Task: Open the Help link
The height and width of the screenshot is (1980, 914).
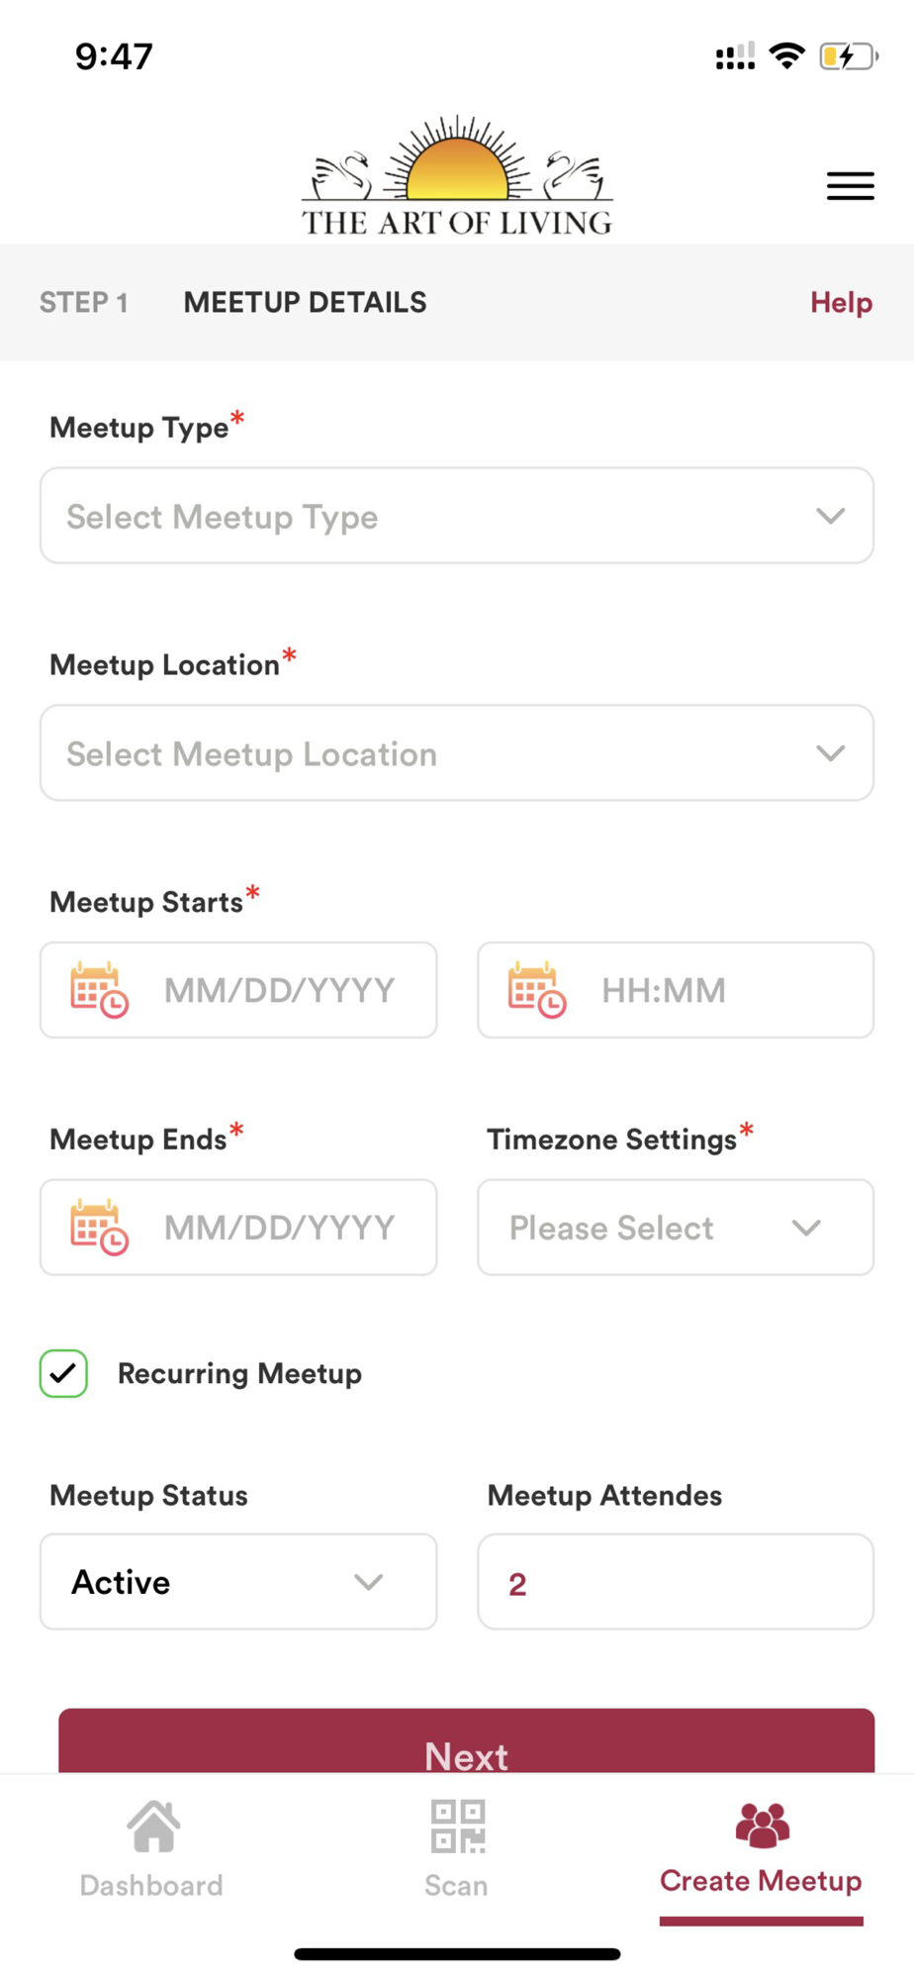Action: tap(841, 302)
